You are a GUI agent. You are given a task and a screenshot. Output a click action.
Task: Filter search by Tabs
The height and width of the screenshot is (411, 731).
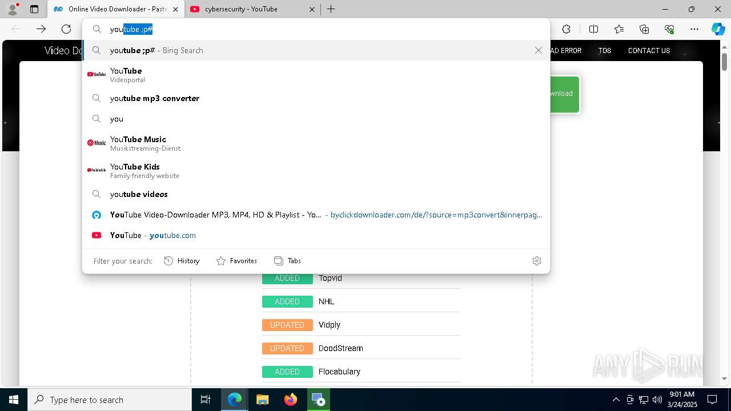pyautogui.click(x=287, y=261)
